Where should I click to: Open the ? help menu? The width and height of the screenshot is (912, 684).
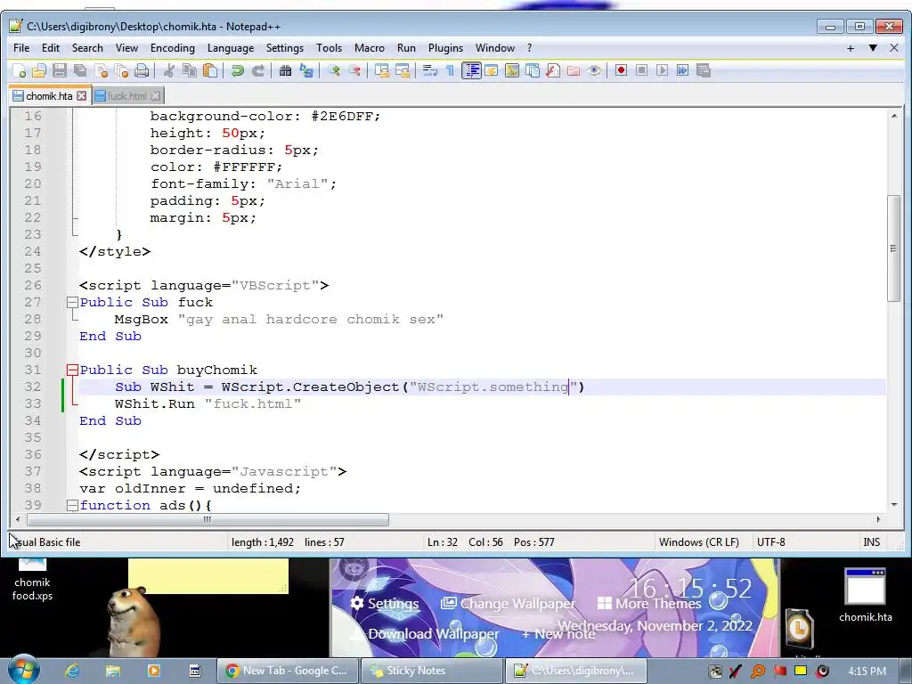tap(529, 48)
